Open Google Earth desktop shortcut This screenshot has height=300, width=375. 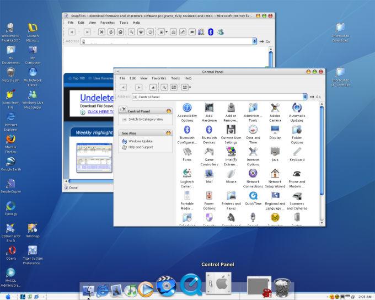[11, 164]
